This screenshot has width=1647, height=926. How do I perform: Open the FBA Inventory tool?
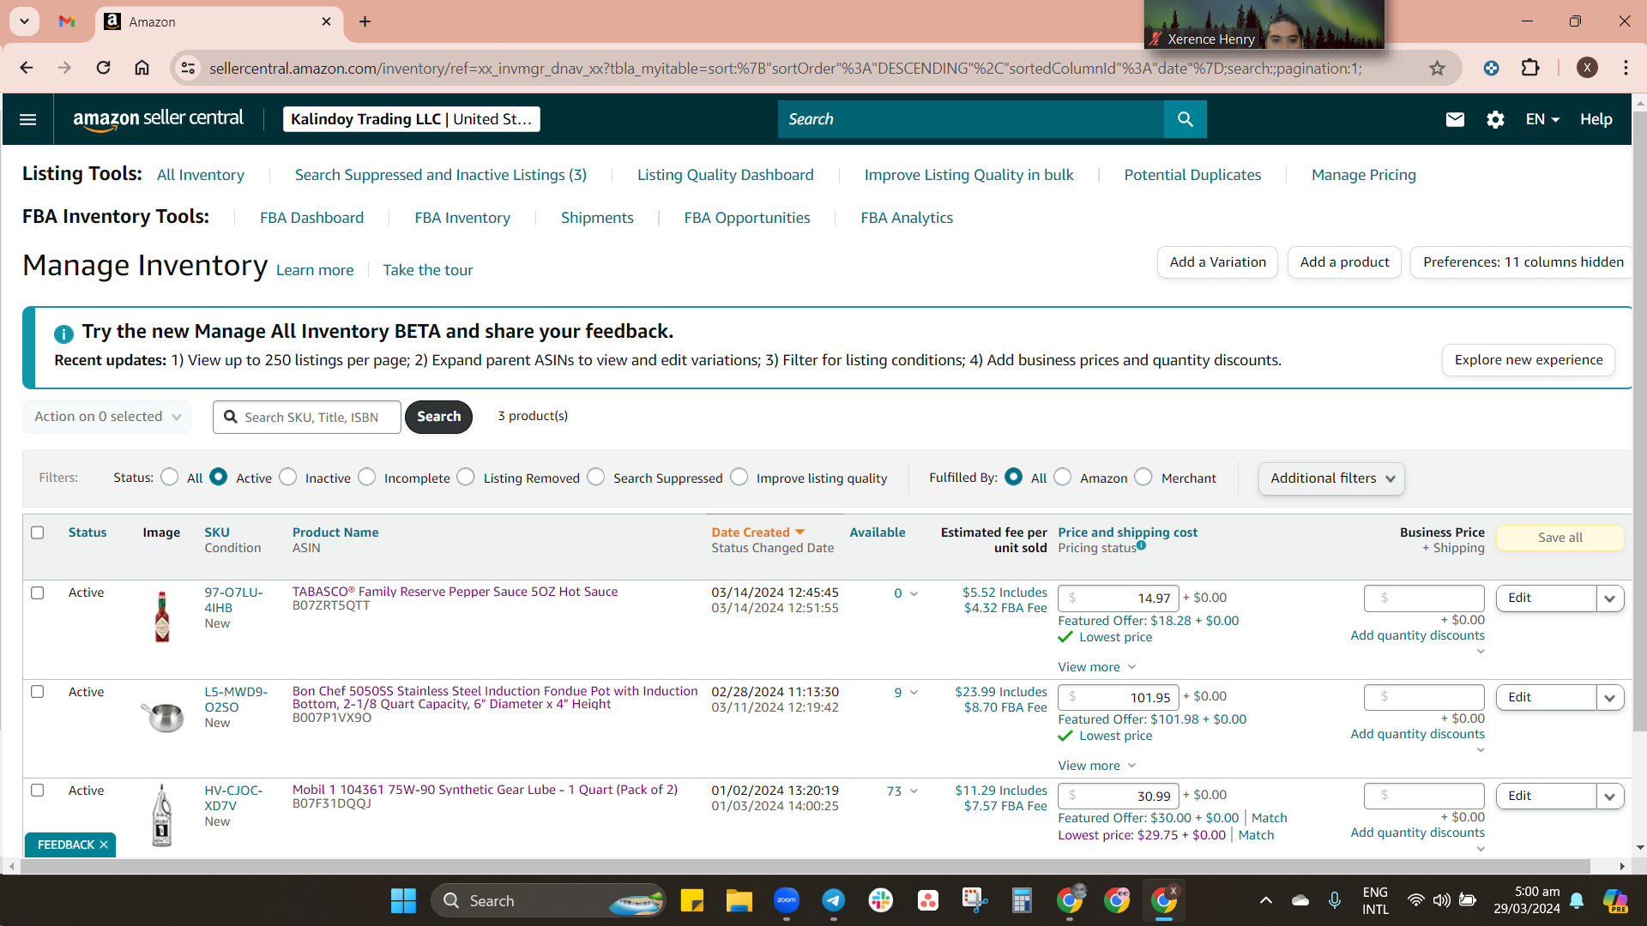462,218
